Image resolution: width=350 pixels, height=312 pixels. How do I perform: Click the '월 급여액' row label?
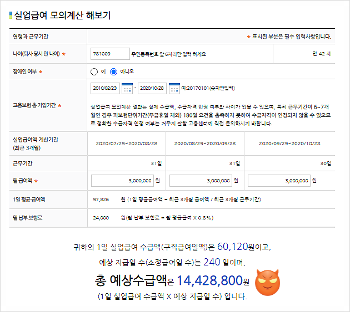point(23,181)
